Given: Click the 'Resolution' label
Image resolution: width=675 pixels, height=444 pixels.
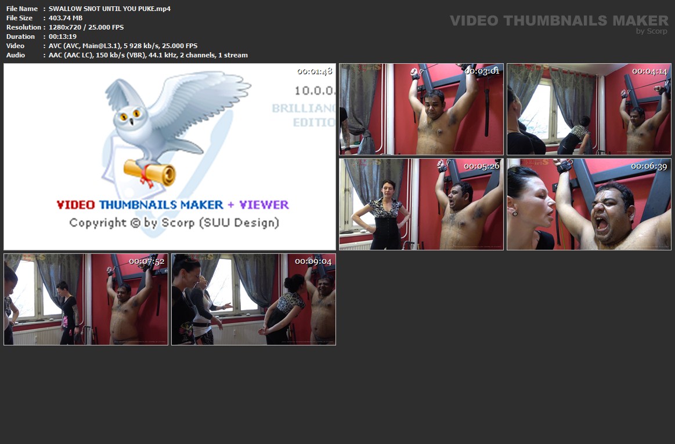Looking at the screenshot, I should tap(24, 27).
